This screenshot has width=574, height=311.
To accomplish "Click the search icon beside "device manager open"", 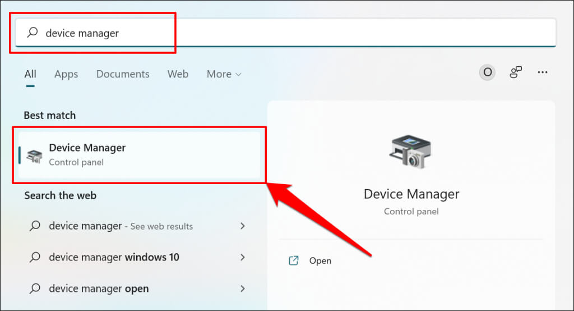I will pos(35,289).
